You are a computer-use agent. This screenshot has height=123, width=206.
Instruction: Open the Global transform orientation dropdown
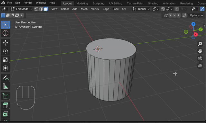(141, 9)
